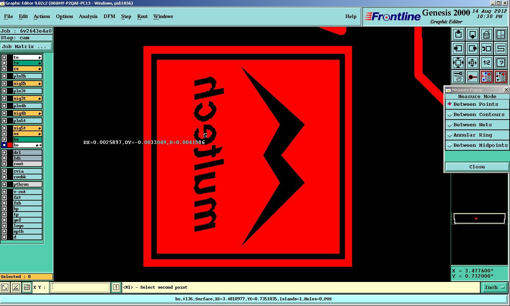Toggle display checkbox for layer 'to'
The width and height of the screenshot is (510, 306).
point(4,57)
